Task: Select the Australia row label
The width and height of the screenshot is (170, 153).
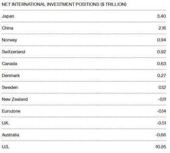Action: click(x=11, y=135)
